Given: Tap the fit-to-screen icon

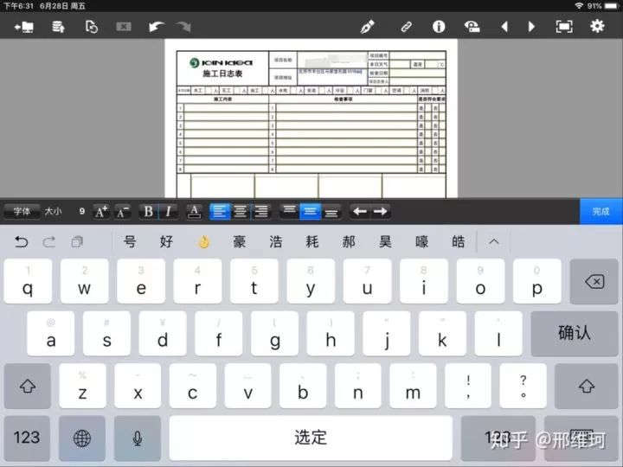Looking at the screenshot, I should [x=564, y=27].
